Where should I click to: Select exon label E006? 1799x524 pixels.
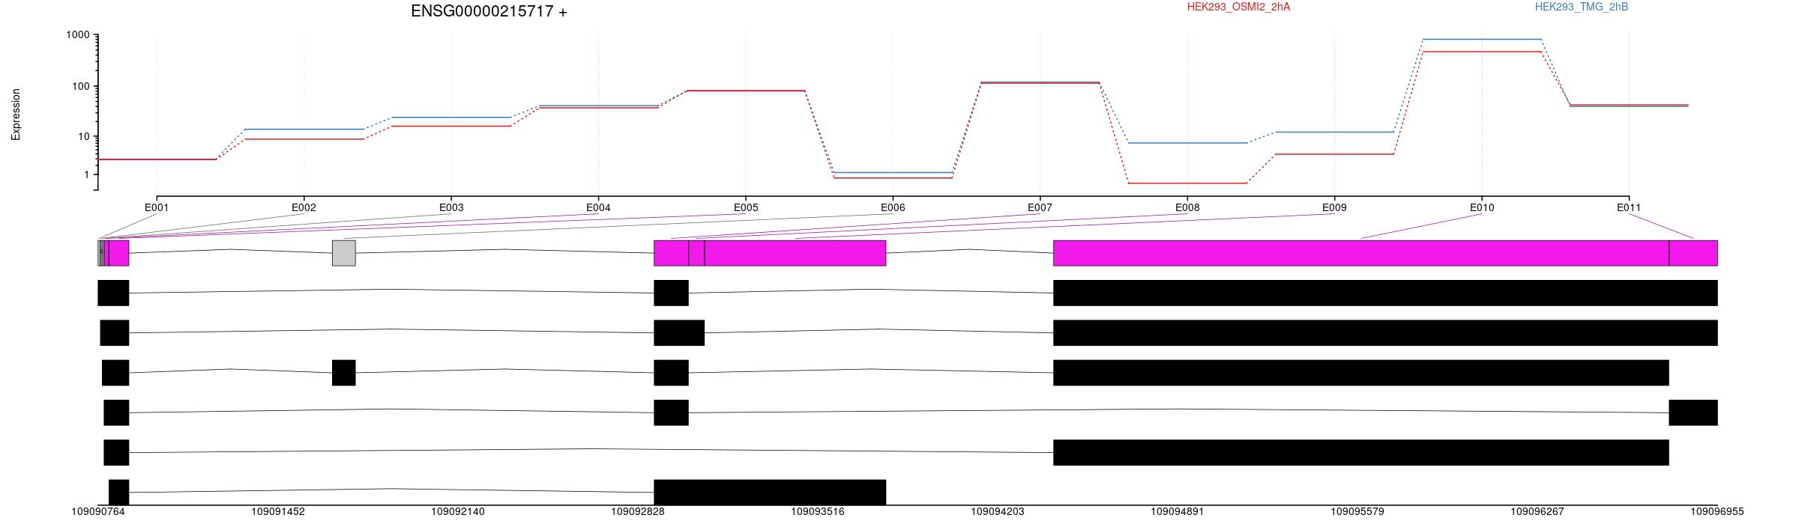(893, 207)
